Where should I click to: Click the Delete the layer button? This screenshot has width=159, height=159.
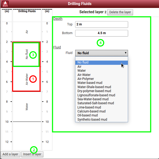[120, 12]
